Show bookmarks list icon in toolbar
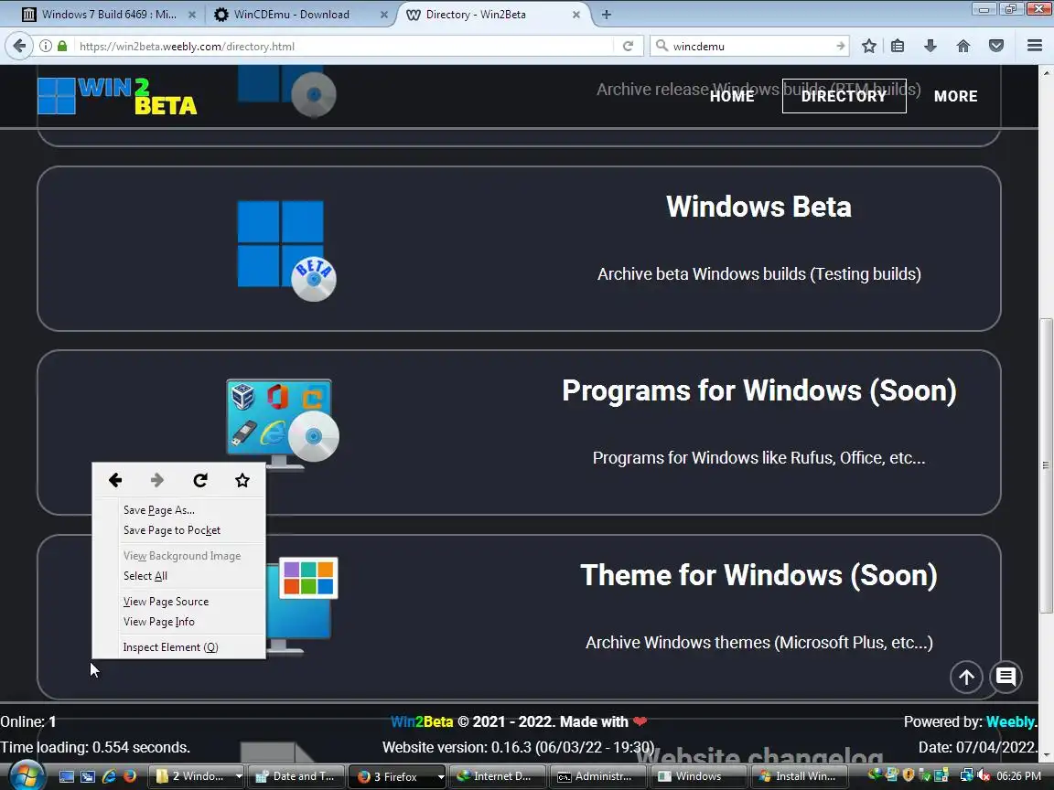This screenshot has width=1054, height=790. click(898, 46)
